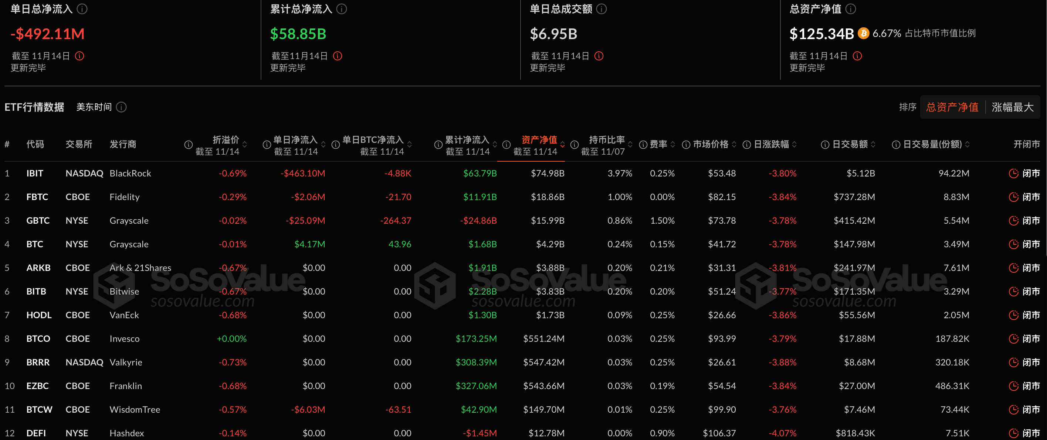Click the ETF行情数据 section label
Screen dimensions: 1047x440
click(34, 107)
